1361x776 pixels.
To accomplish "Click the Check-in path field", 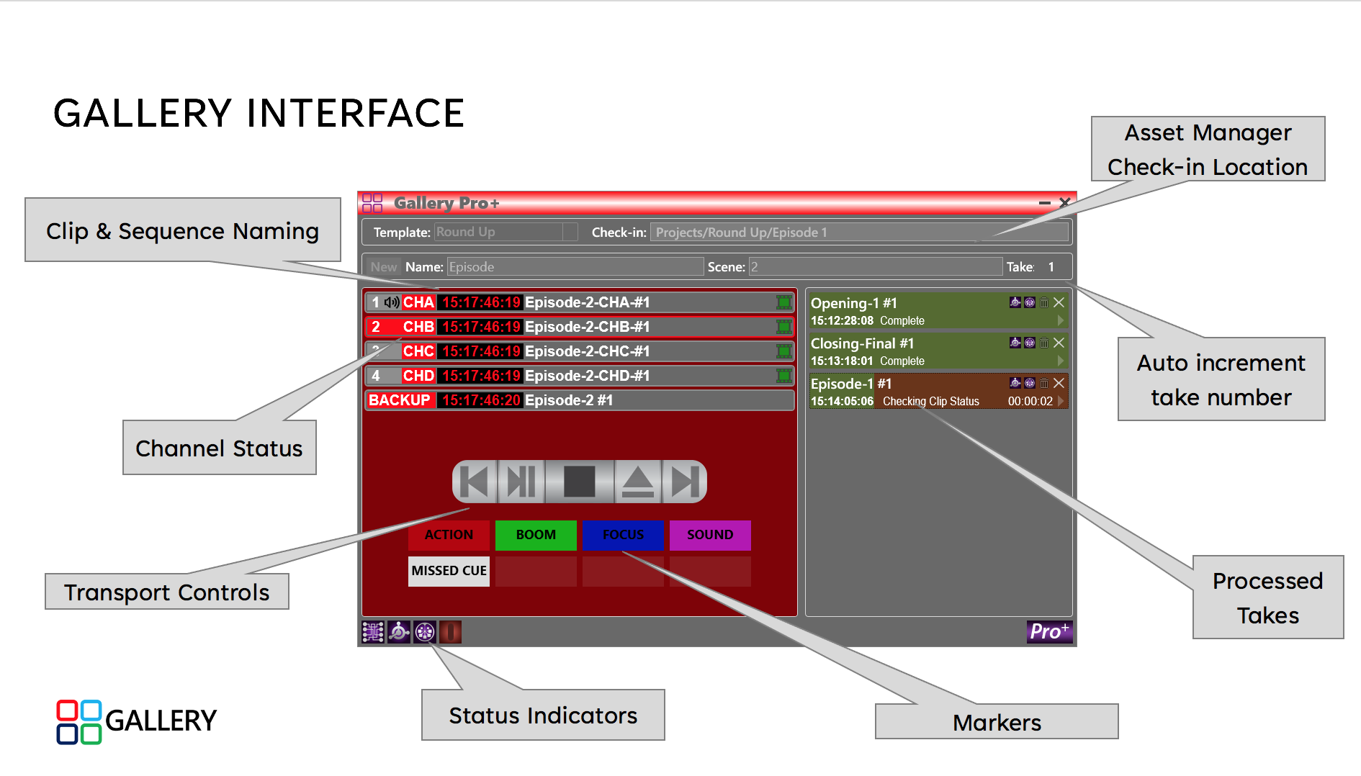I will [x=859, y=232].
